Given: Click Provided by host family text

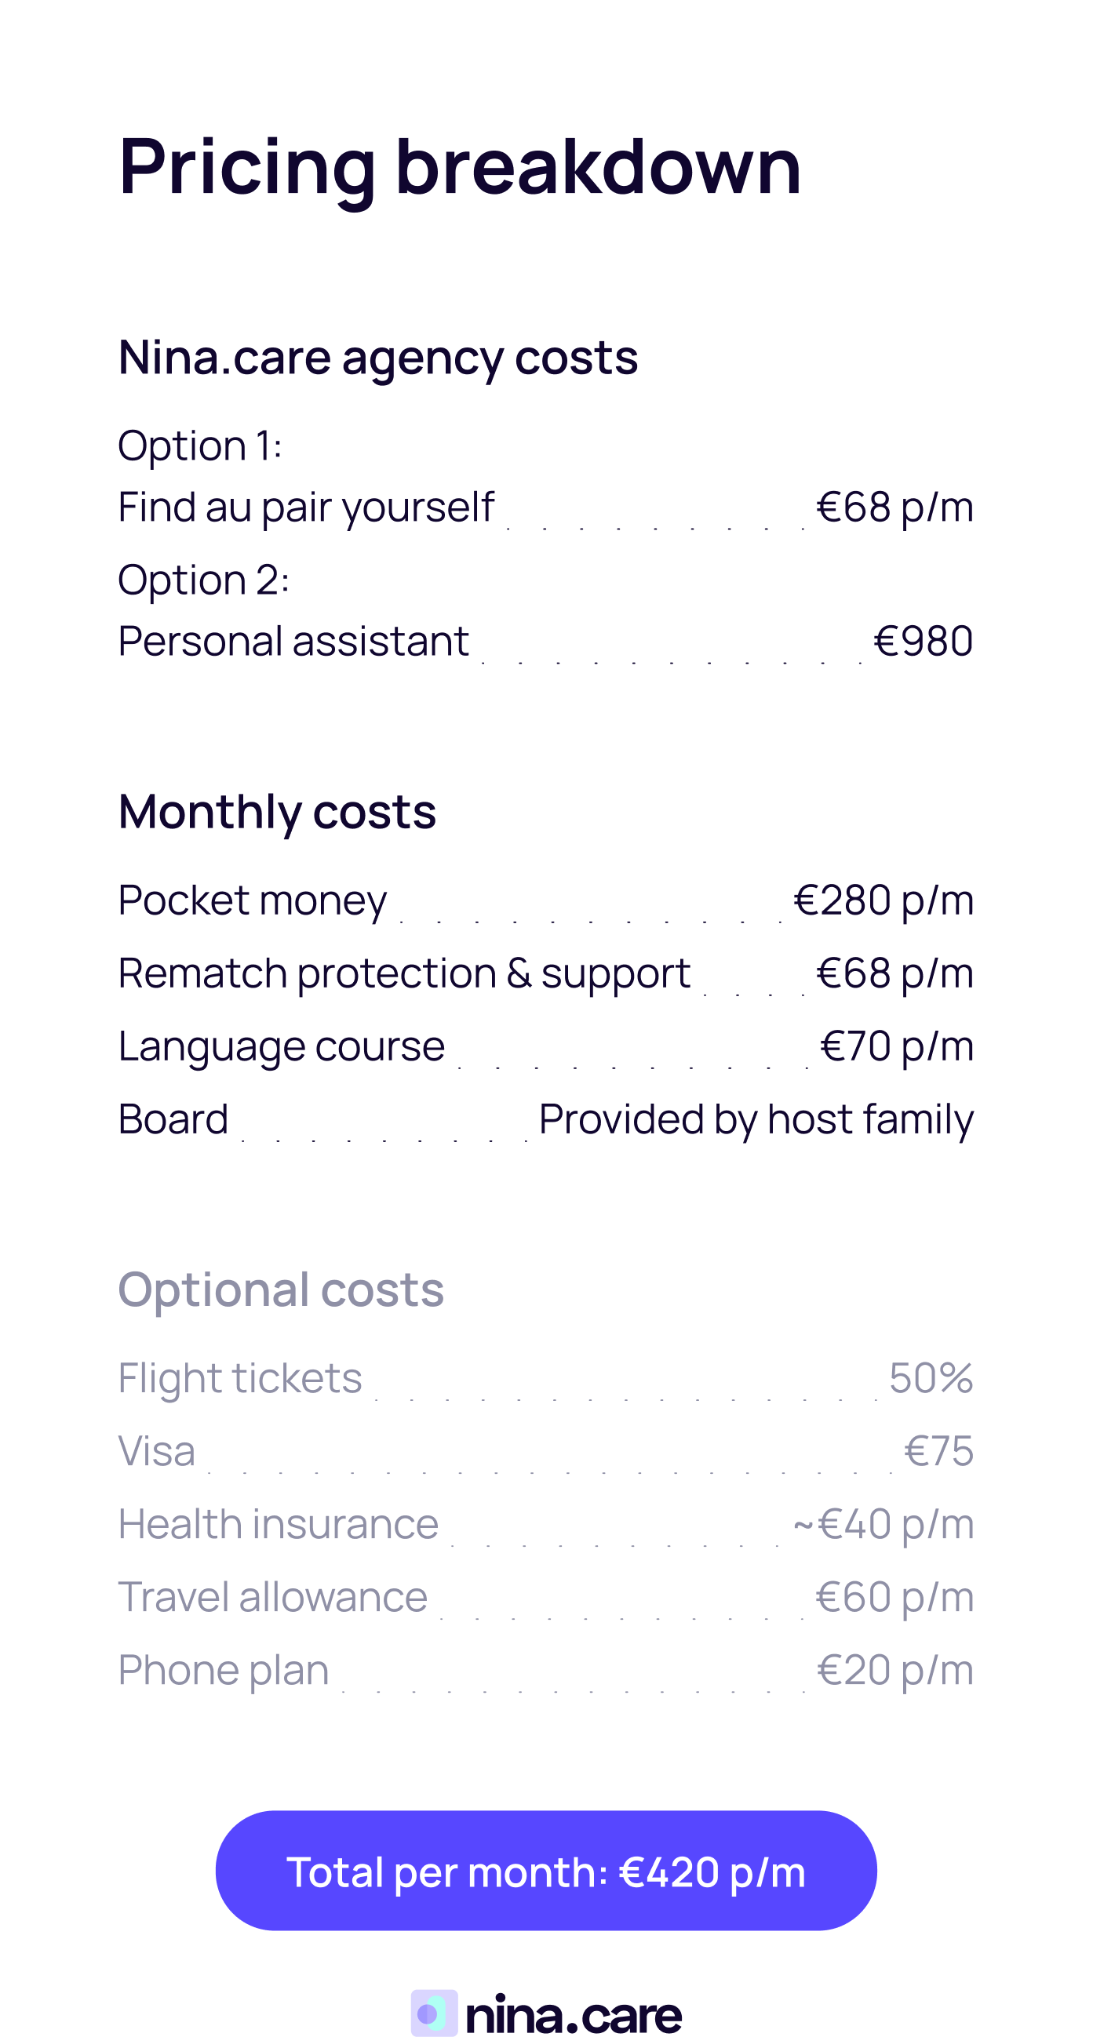Looking at the screenshot, I should point(756,1119).
